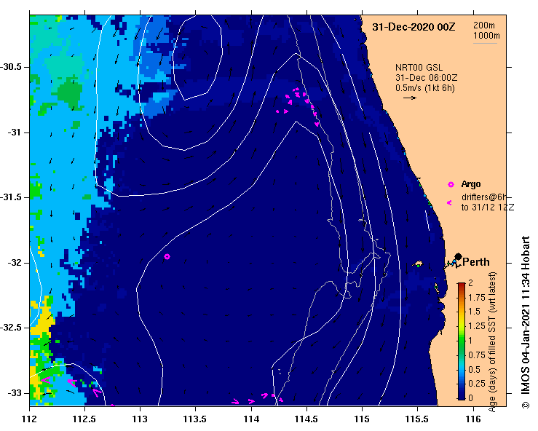Screen dimensions: 538x431
Task: Click the longitude axis label 114
Action: coord(251,419)
